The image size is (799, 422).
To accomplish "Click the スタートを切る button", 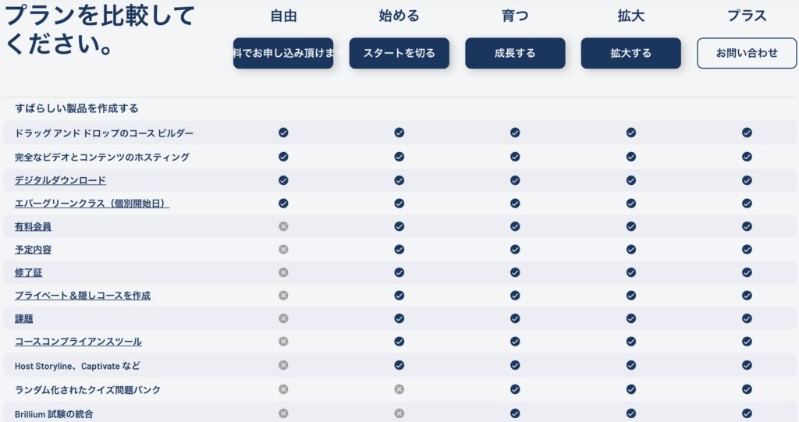I will point(399,53).
